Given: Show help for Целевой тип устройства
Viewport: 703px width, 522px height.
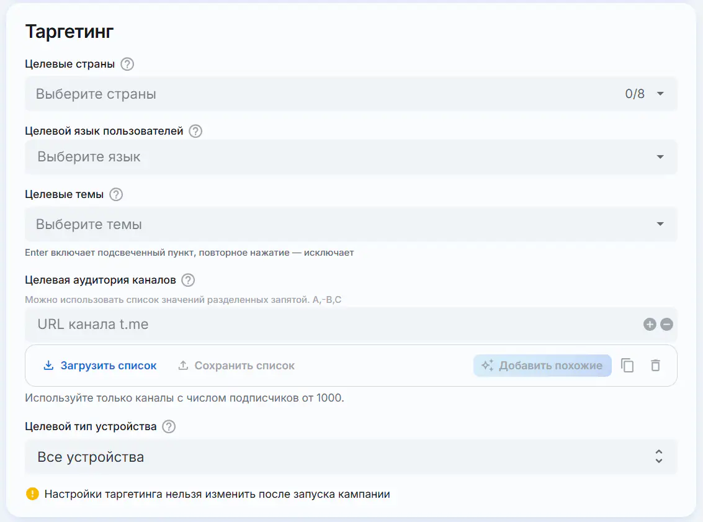Looking at the screenshot, I should pyautogui.click(x=169, y=426).
